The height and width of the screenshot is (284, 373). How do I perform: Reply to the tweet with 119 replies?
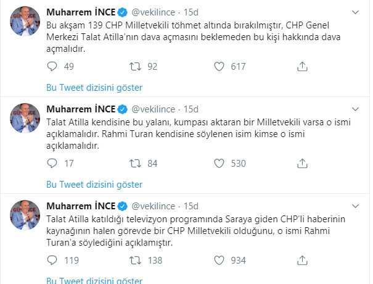point(52,261)
